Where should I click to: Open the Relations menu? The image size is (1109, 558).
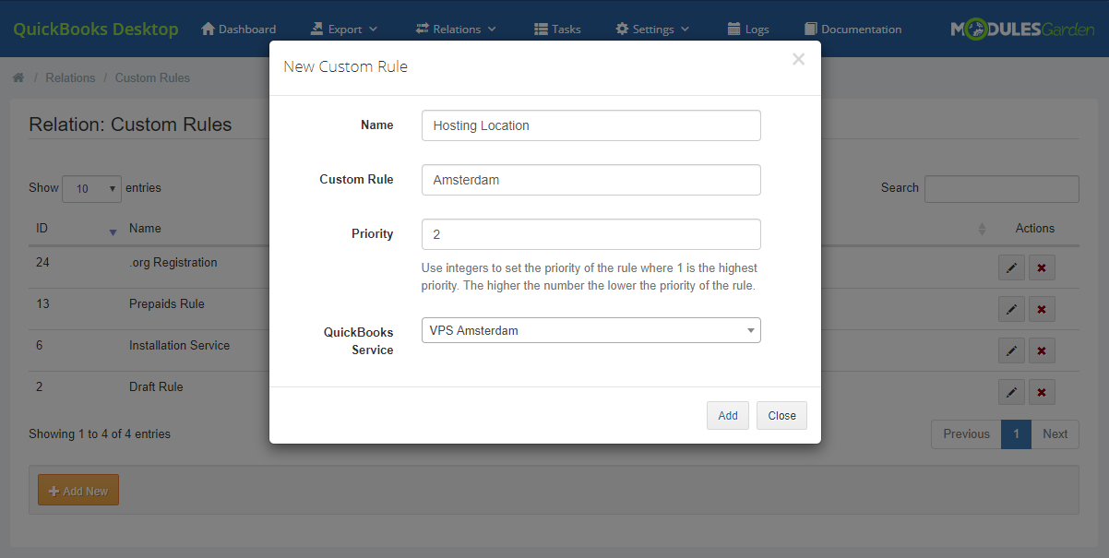pyautogui.click(x=456, y=29)
